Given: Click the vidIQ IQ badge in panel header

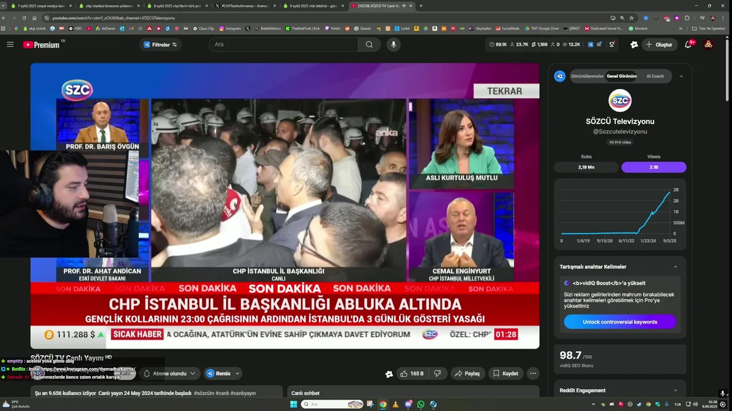Looking at the screenshot, I should (x=560, y=76).
